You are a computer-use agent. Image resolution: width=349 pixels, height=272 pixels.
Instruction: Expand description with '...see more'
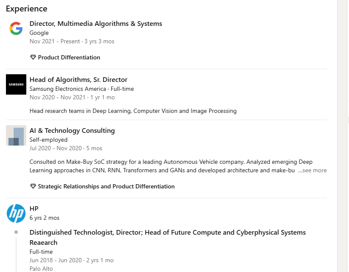[312, 170]
